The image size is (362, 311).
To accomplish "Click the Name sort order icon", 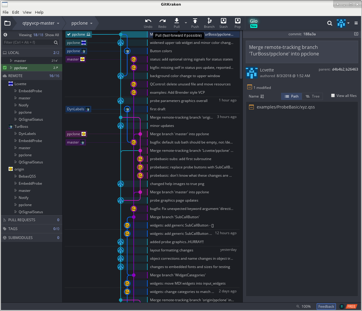I will [x=262, y=96].
